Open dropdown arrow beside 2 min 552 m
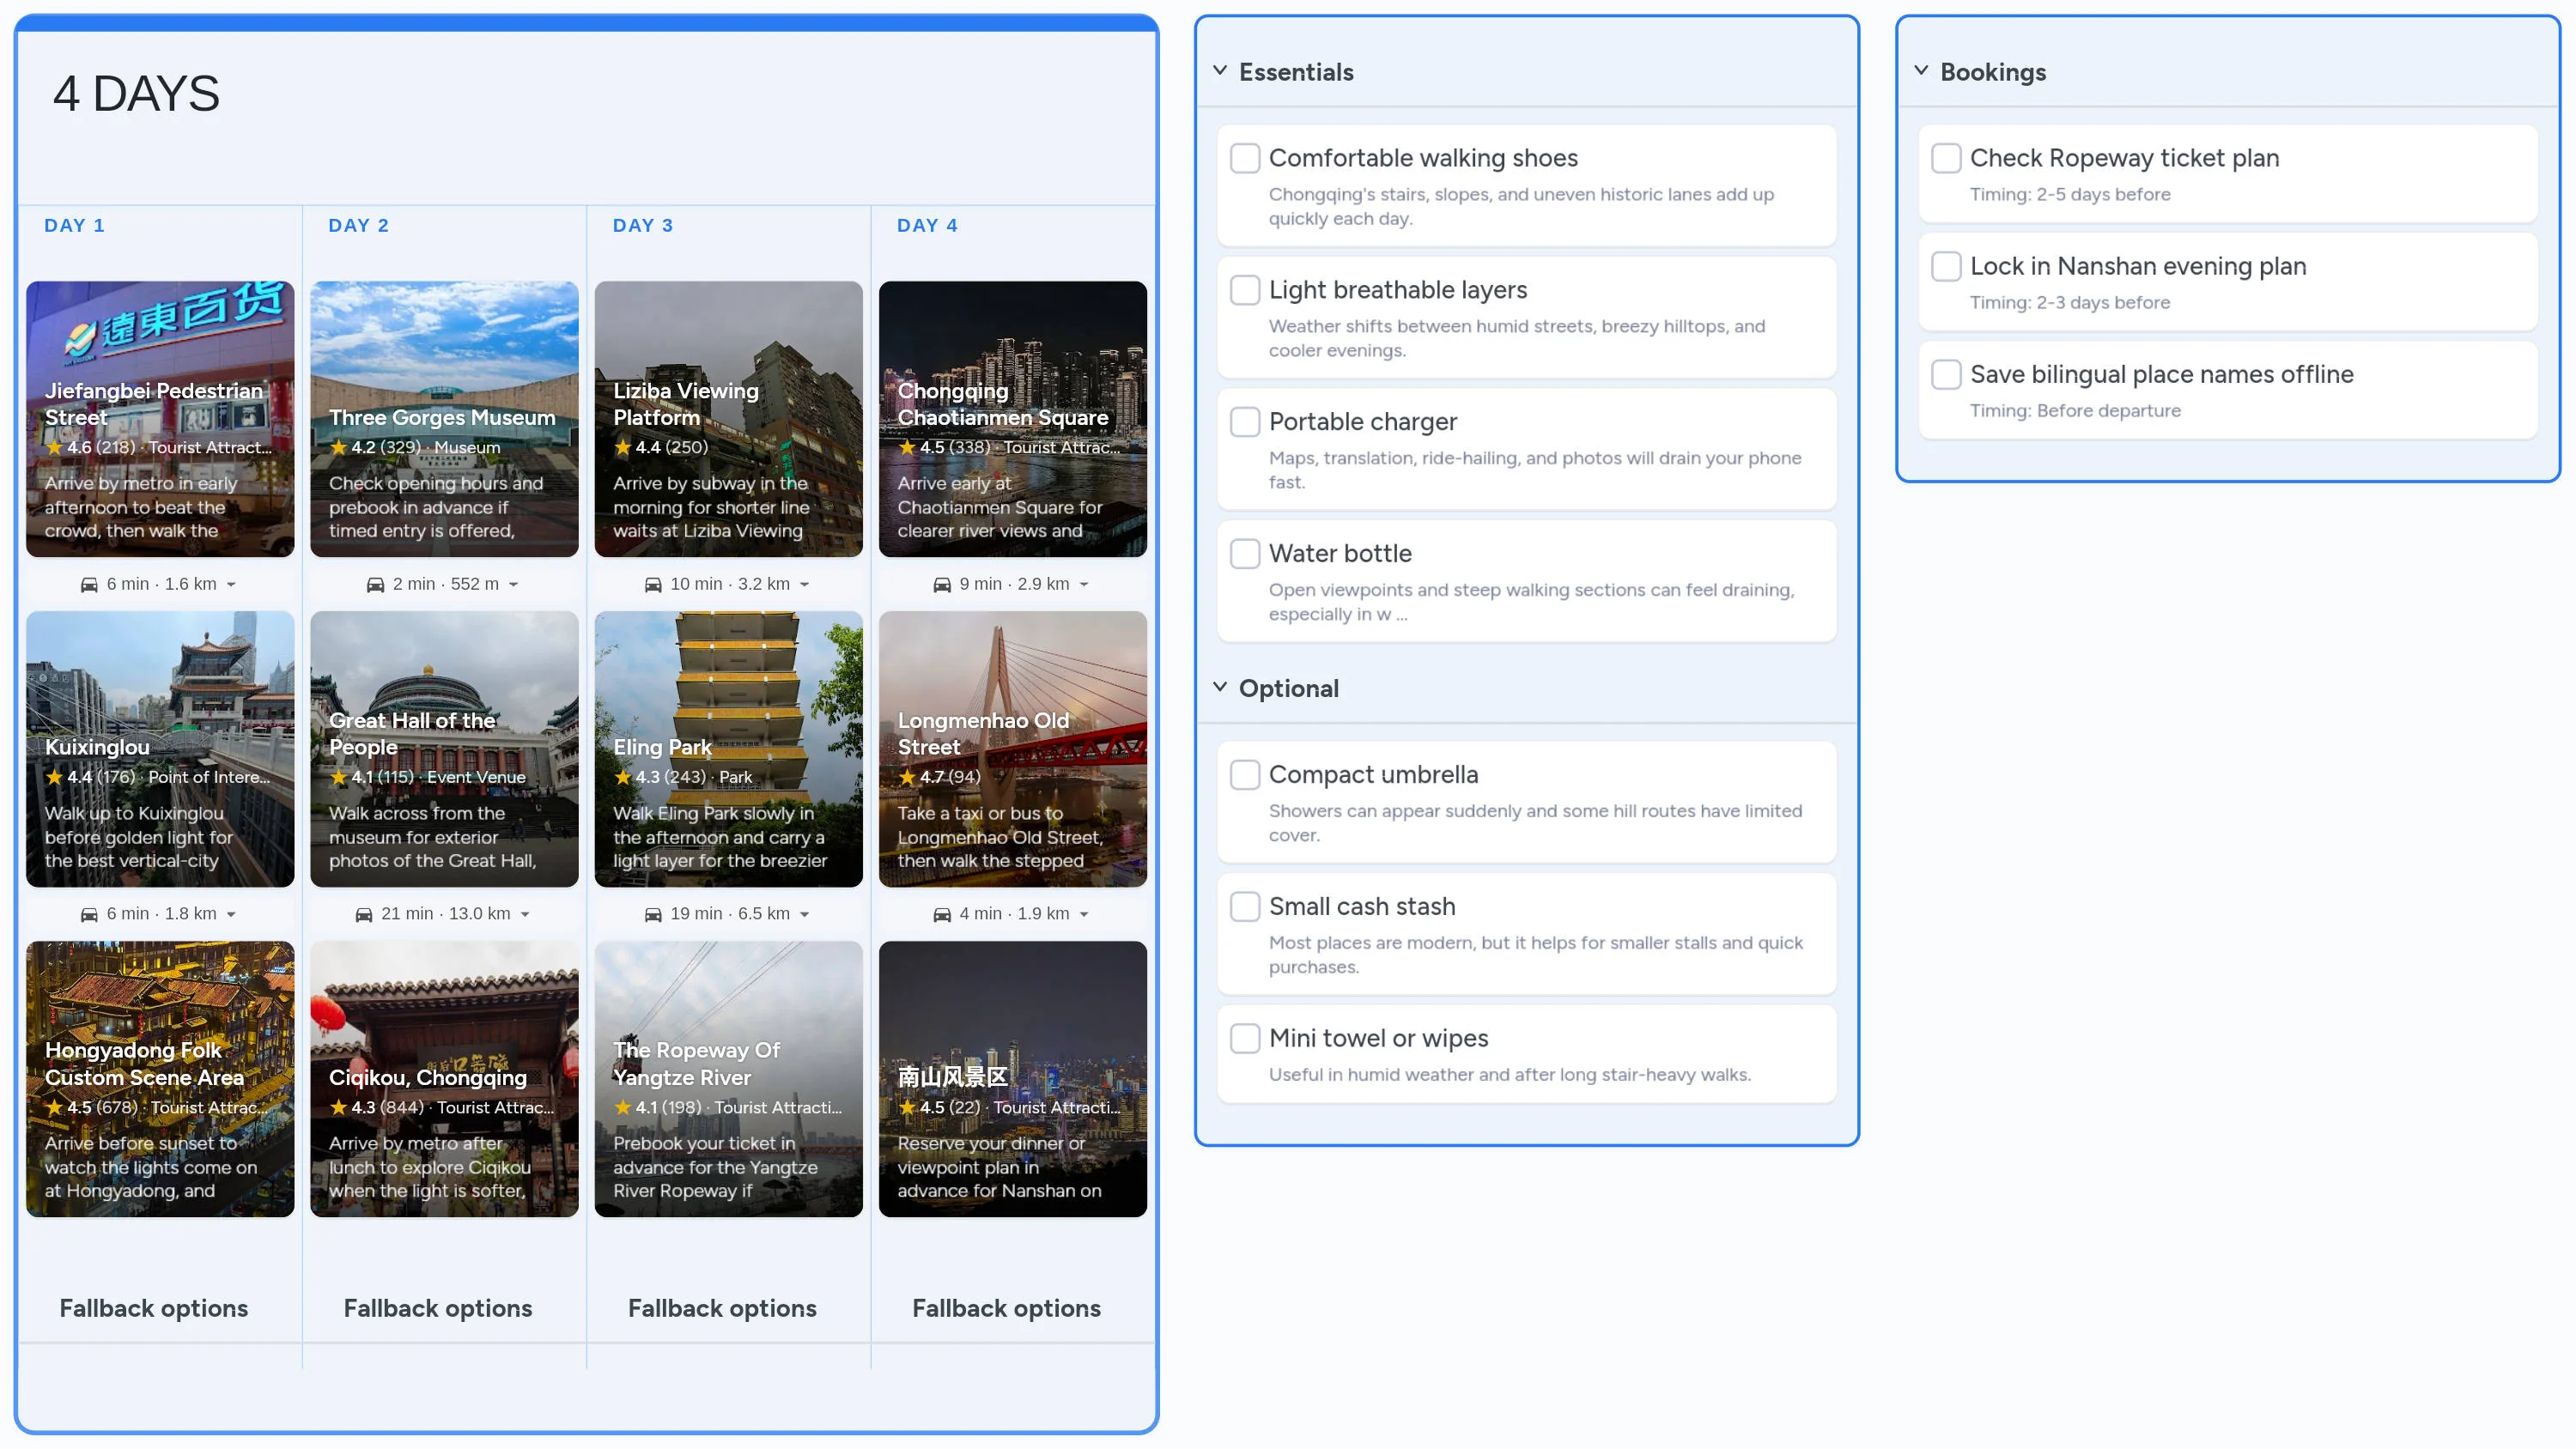 pos(514,585)
